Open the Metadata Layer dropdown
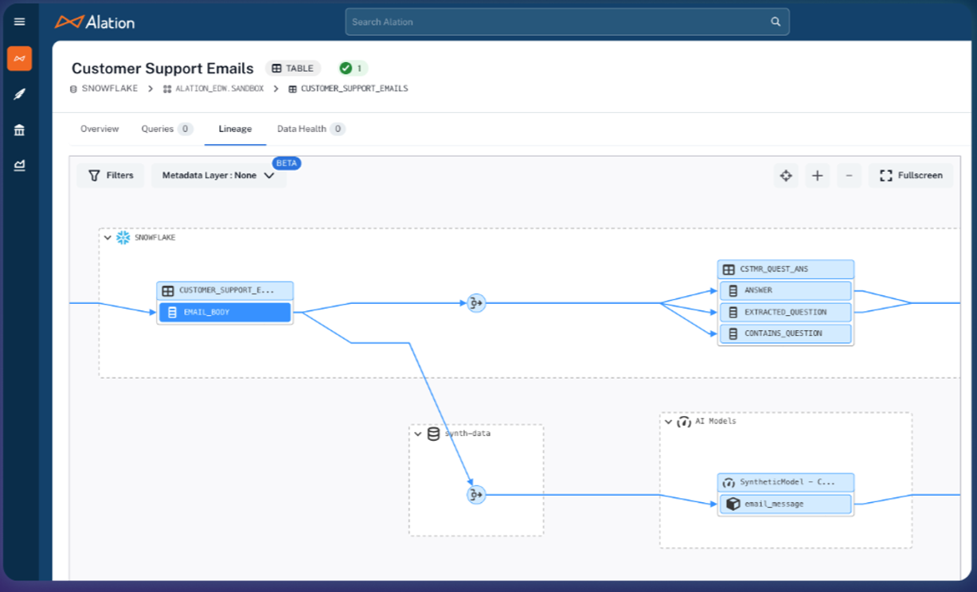 click(x=219, y=175)
